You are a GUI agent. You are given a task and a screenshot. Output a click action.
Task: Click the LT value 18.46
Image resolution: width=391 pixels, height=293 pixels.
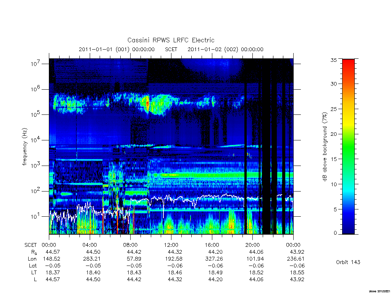[175, 272]
